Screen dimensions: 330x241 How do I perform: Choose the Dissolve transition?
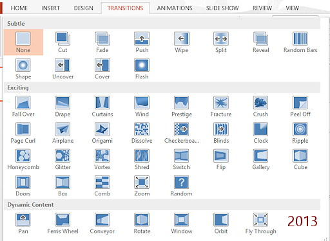tap(142, 133)
